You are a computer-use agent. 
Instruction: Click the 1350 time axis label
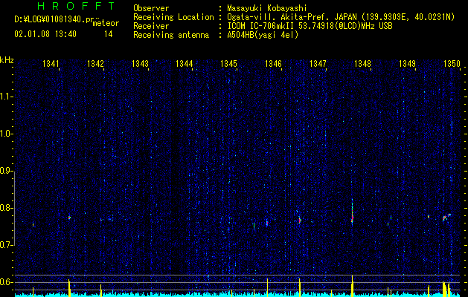point(452,64)
